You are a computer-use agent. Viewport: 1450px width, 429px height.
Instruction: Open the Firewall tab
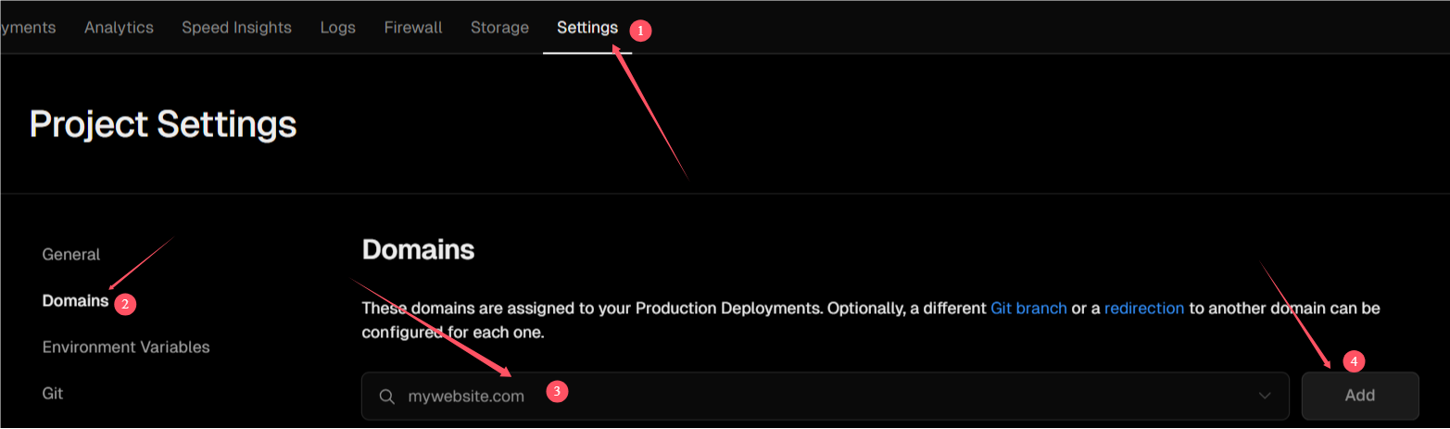(x=413, y=28)
